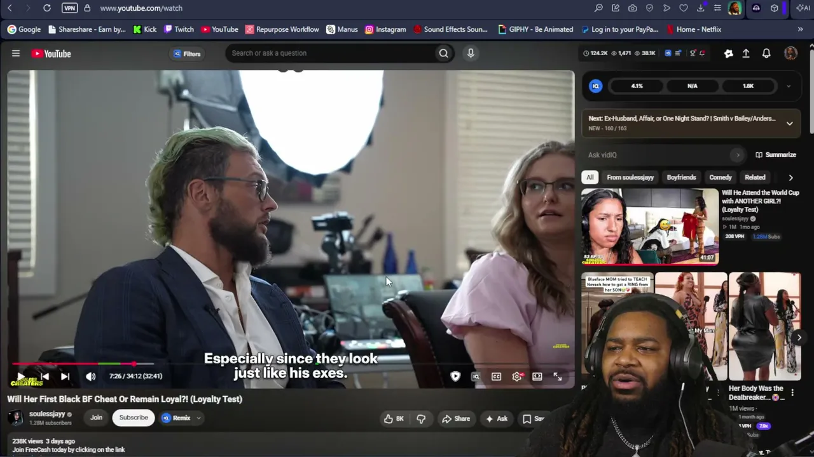Image resolution: width=814 pixels, height=457 pixels.
Task: Toggle closed captions on the video
Action: pyautogui.click(x=496, y=376)
